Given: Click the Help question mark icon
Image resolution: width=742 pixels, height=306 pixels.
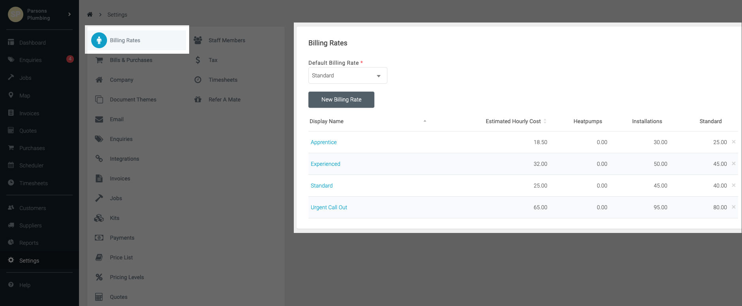Looking at the screenshot, I should pyautogui.click(x=11, y=285).
